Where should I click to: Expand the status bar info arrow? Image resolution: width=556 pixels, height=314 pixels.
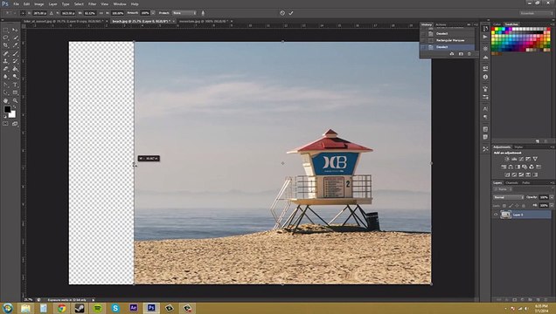tap(94, 299)
